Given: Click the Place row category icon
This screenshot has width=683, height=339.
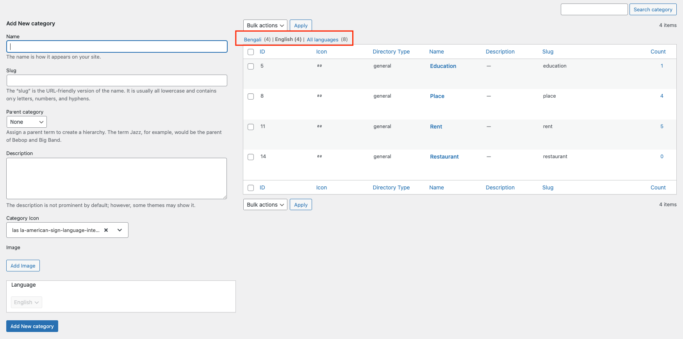Looking at the screenshot, I should [319, 96].
